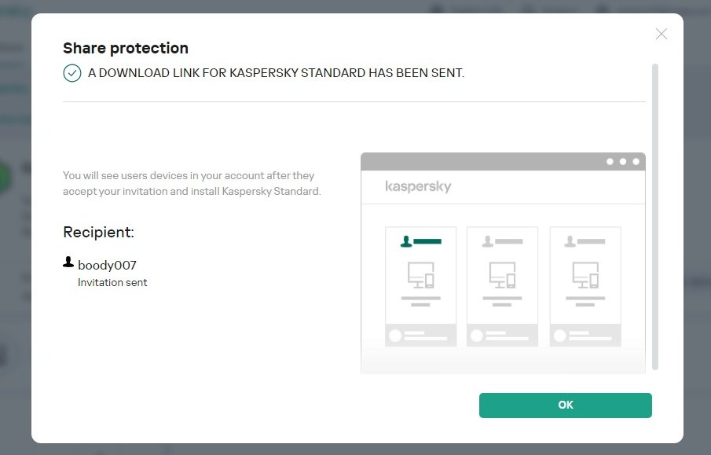Click the Share protection heading
The image size is (711, 455).
126,49
